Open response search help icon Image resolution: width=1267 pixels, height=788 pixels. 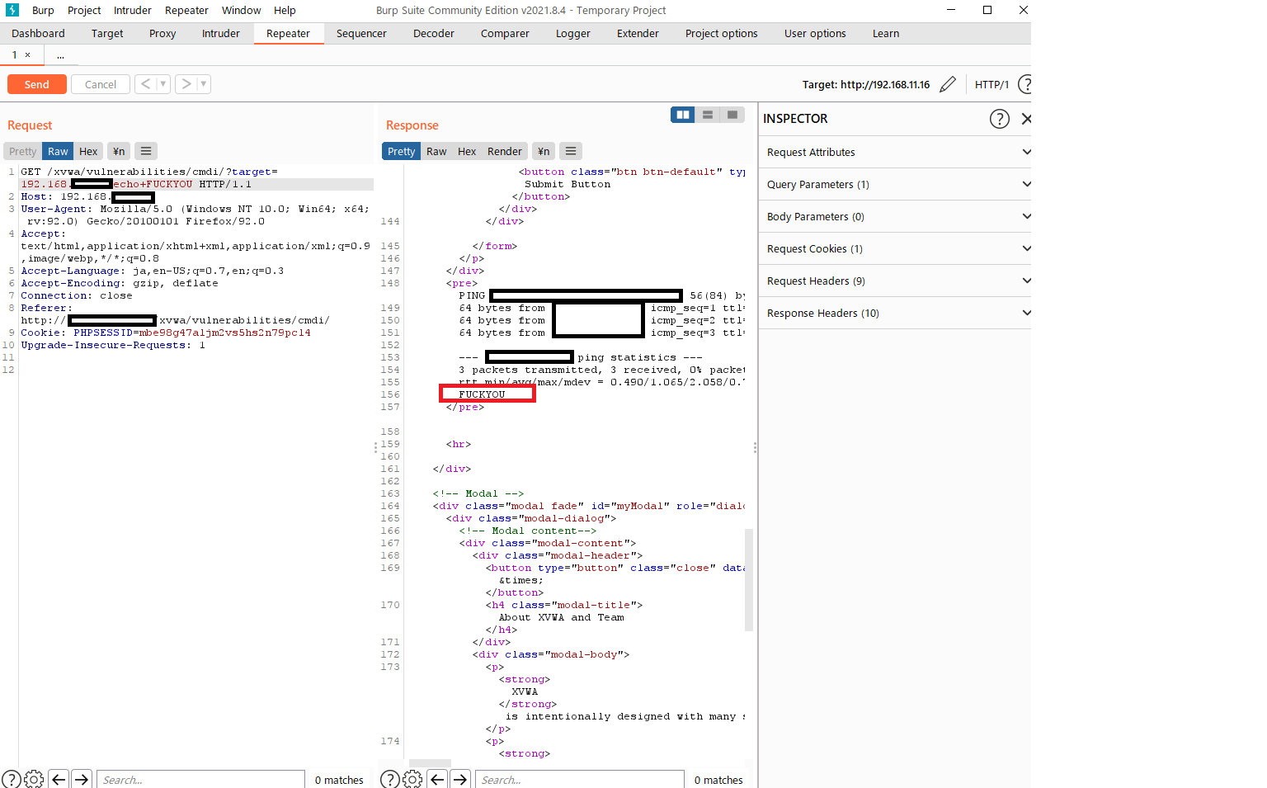pyautogui.click(x=390, y=779)
